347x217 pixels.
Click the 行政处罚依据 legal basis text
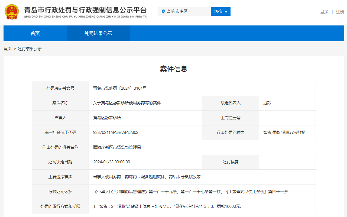pyautogui.click(x=190, y=192)
